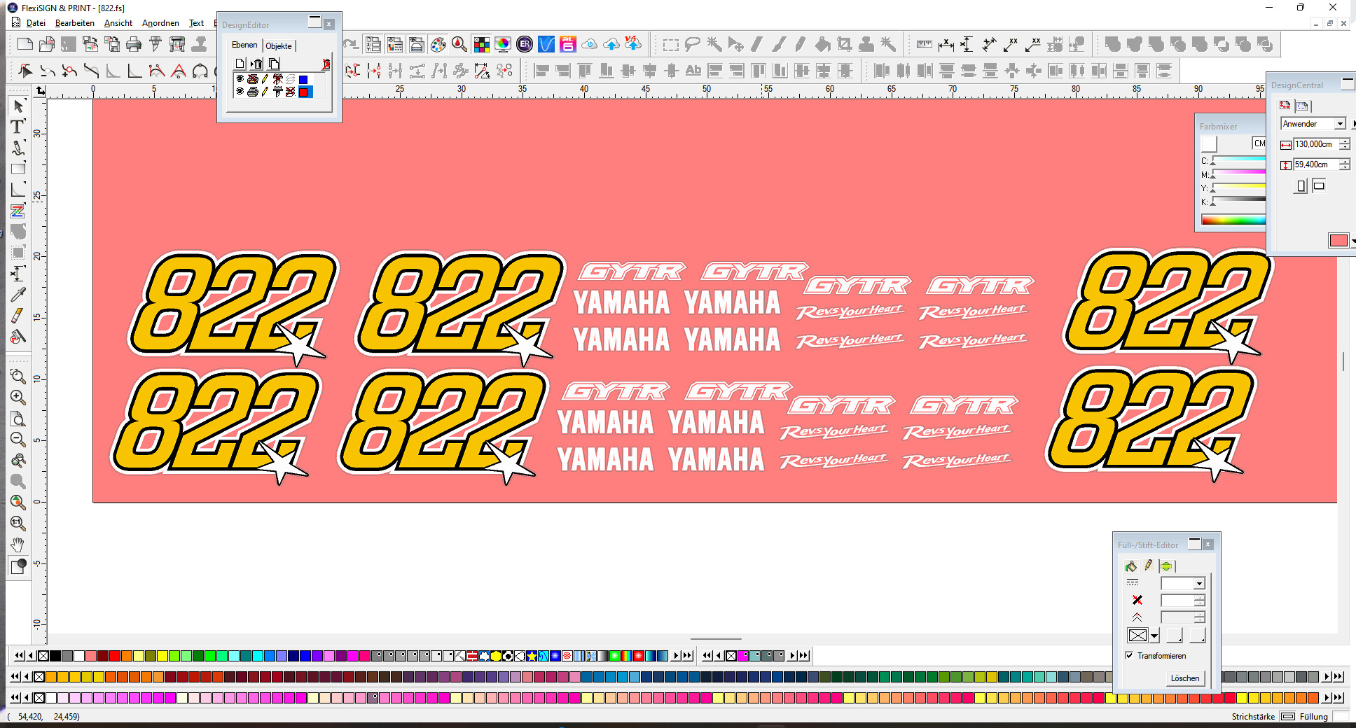1356x728 pixels.
Task: Choose landscape page orientation in DesignCentral
Action: tap(1319, 185)
